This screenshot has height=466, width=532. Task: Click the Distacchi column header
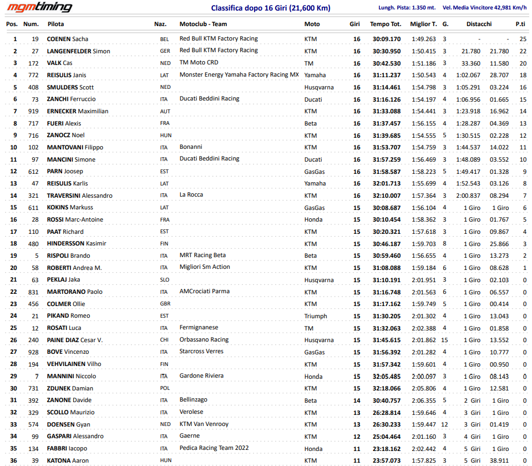pyautogui.click(x=479, y=24)
